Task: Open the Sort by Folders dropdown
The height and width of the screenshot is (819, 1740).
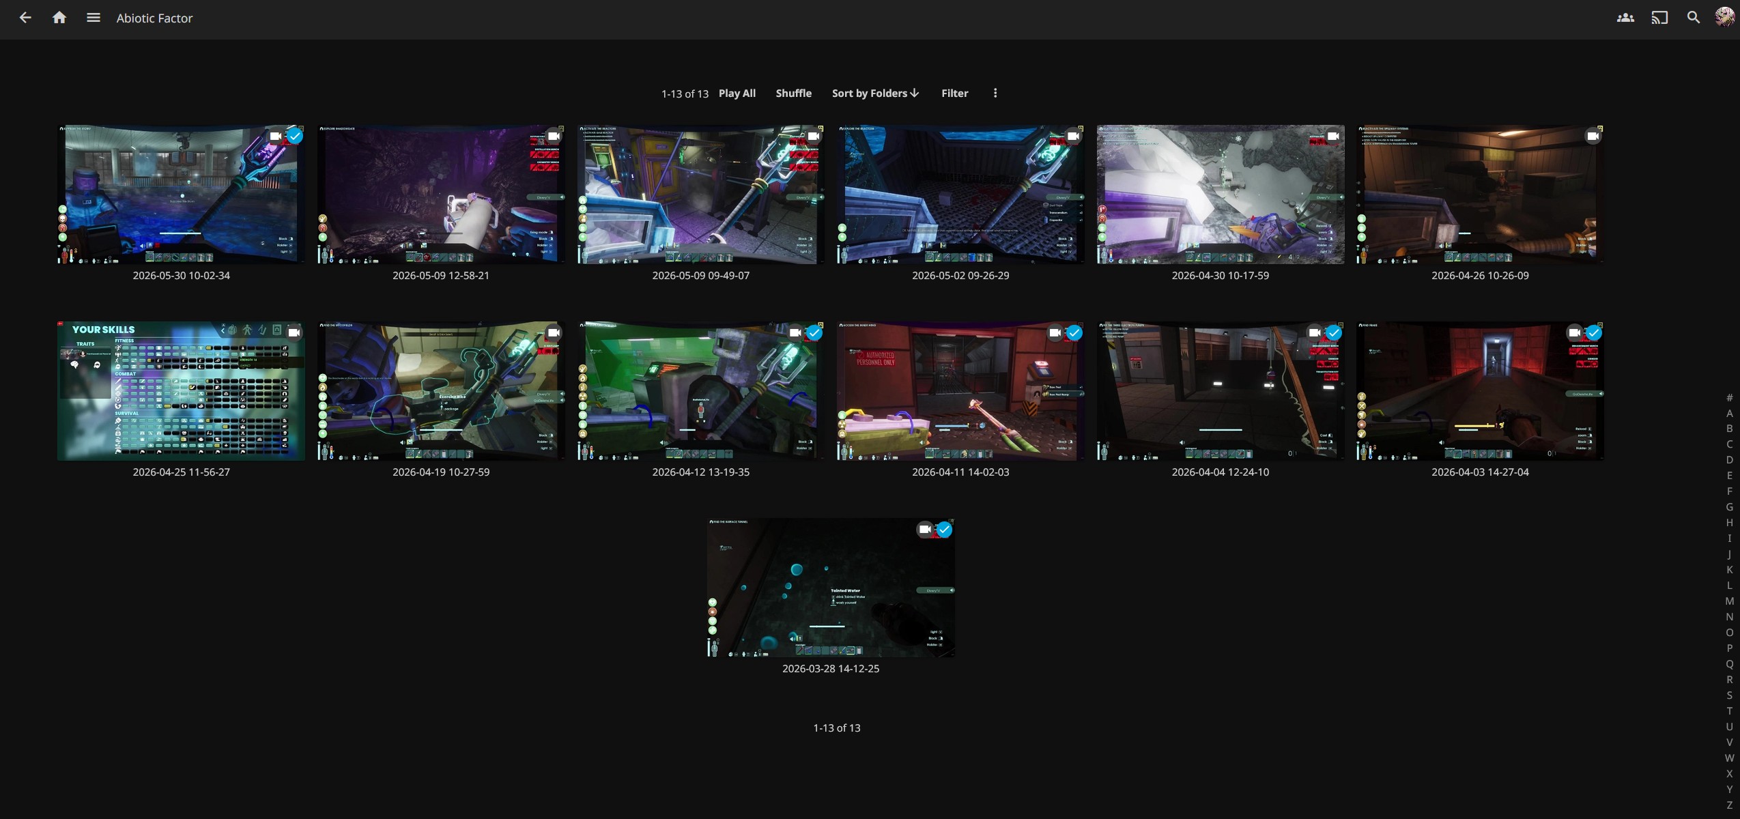Action: (x=875, y=93)
